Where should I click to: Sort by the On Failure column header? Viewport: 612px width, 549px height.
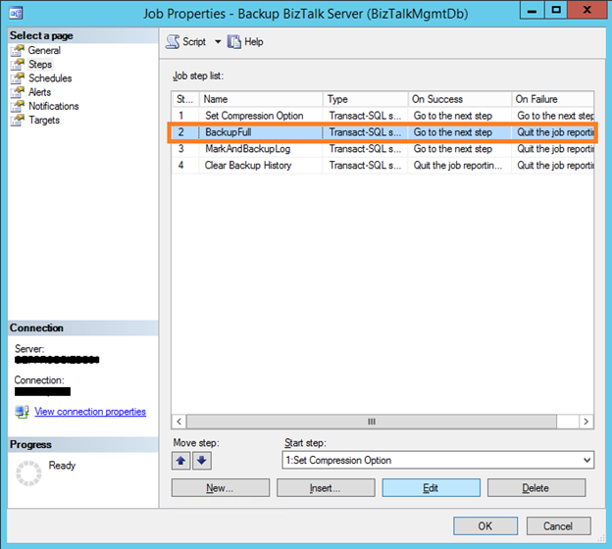click(x=553, y=99)
